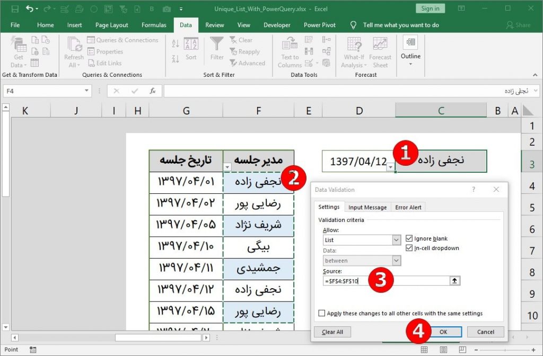This screenshot has height=356, width=543.
Task: Click the formula bar confirm checkmark icon
Action: point(134,91)
